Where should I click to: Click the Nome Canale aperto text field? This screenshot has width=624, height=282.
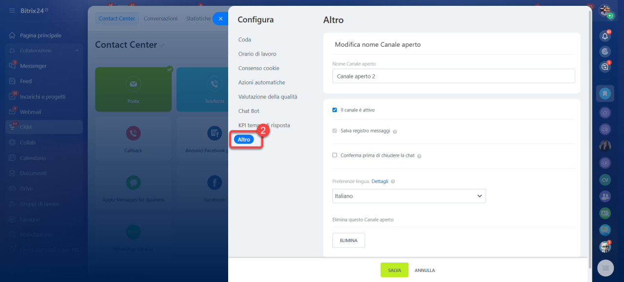tap(453, 76)
